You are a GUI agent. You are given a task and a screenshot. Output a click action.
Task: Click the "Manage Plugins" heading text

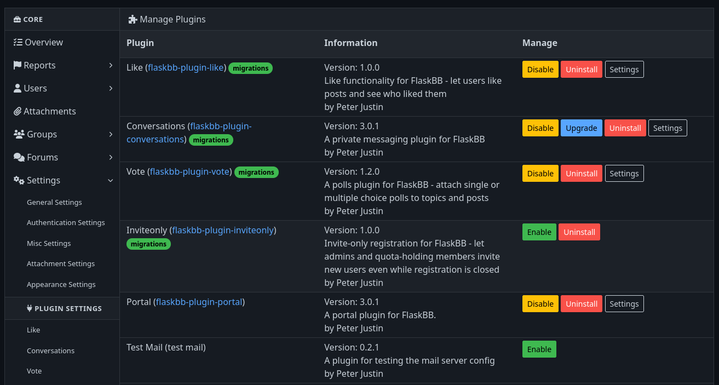[x=172, y=19]
